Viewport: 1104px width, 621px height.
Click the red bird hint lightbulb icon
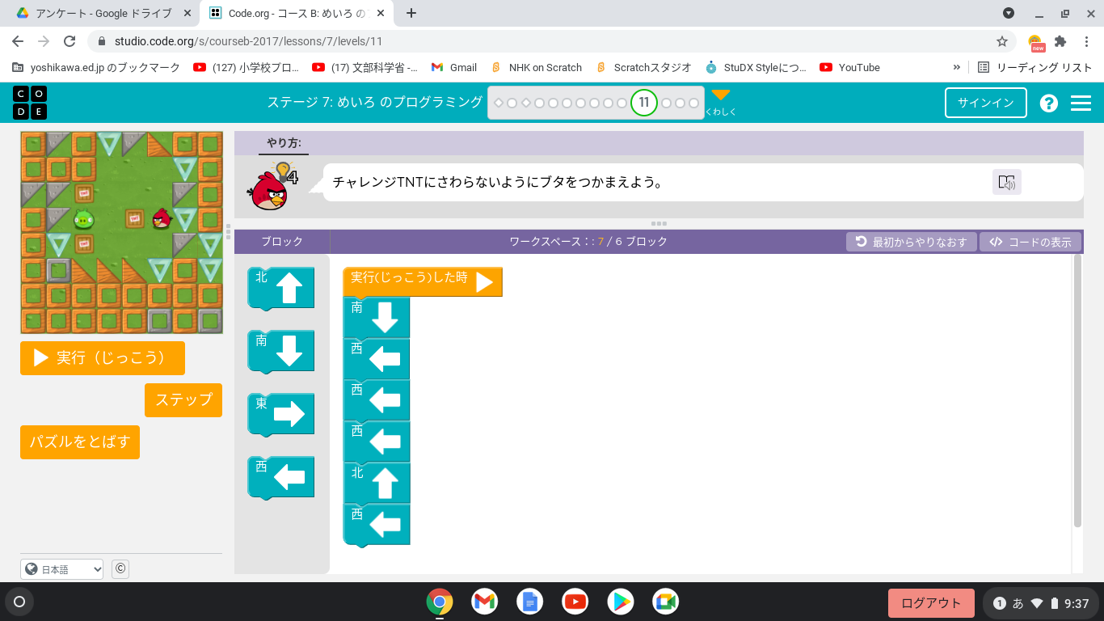pyautogui.click(x=284, y=172)
